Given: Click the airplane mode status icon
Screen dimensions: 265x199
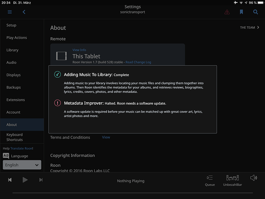Looking at the screenshot, I should 236,2.
